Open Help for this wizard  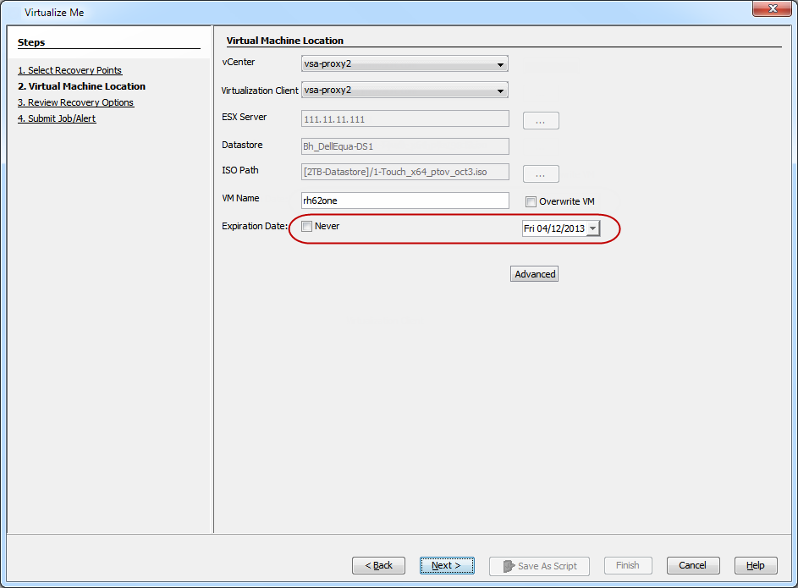[755, 565]
